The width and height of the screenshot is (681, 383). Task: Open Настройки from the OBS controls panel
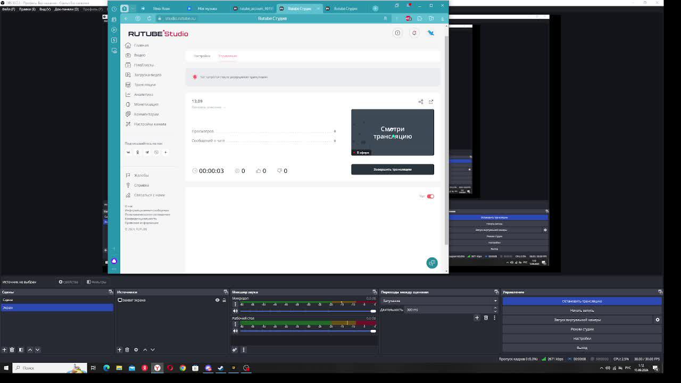click(582, 338)
